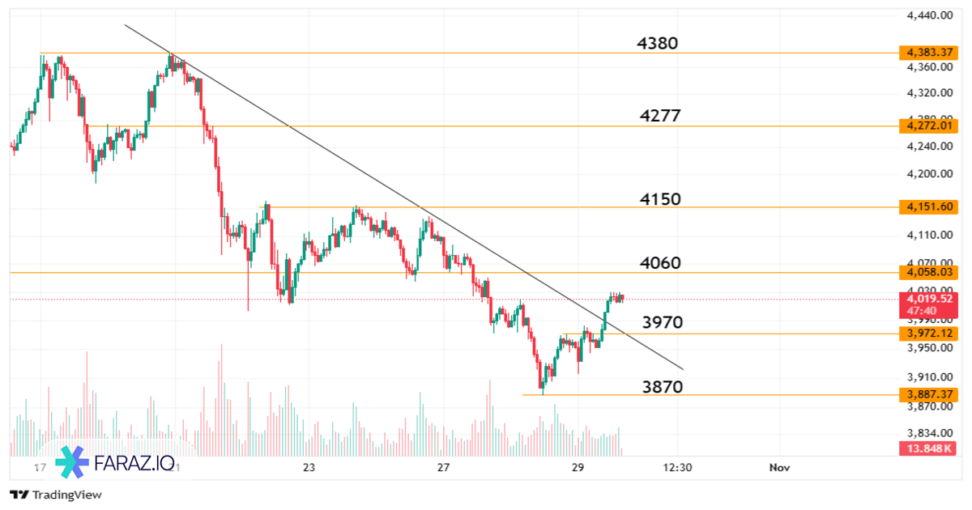Click the 4277 text annotation
This screenshot has height=510, width=972.
(659, 117)
